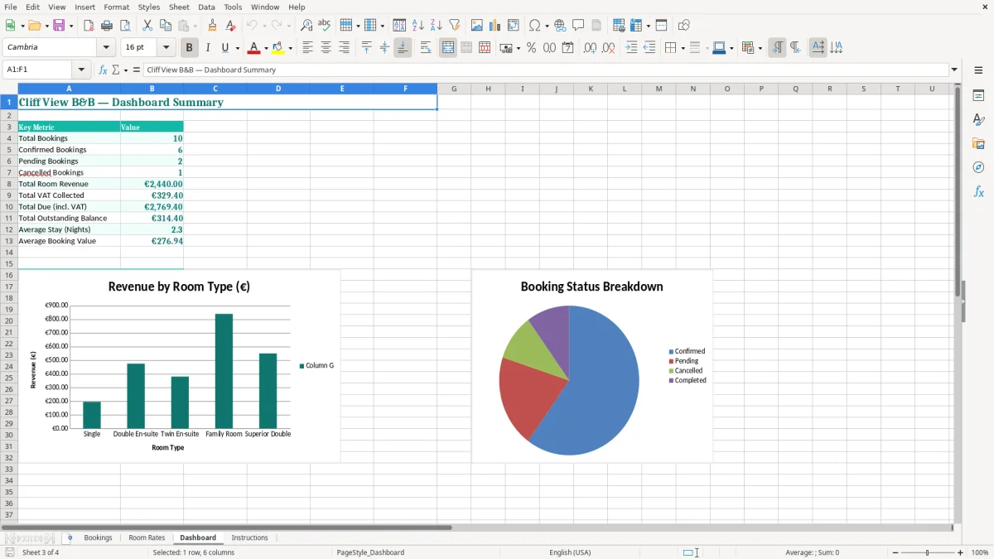994x559 pixels.
Task: Toggle Align Bottom
Action: coord(403,48)
